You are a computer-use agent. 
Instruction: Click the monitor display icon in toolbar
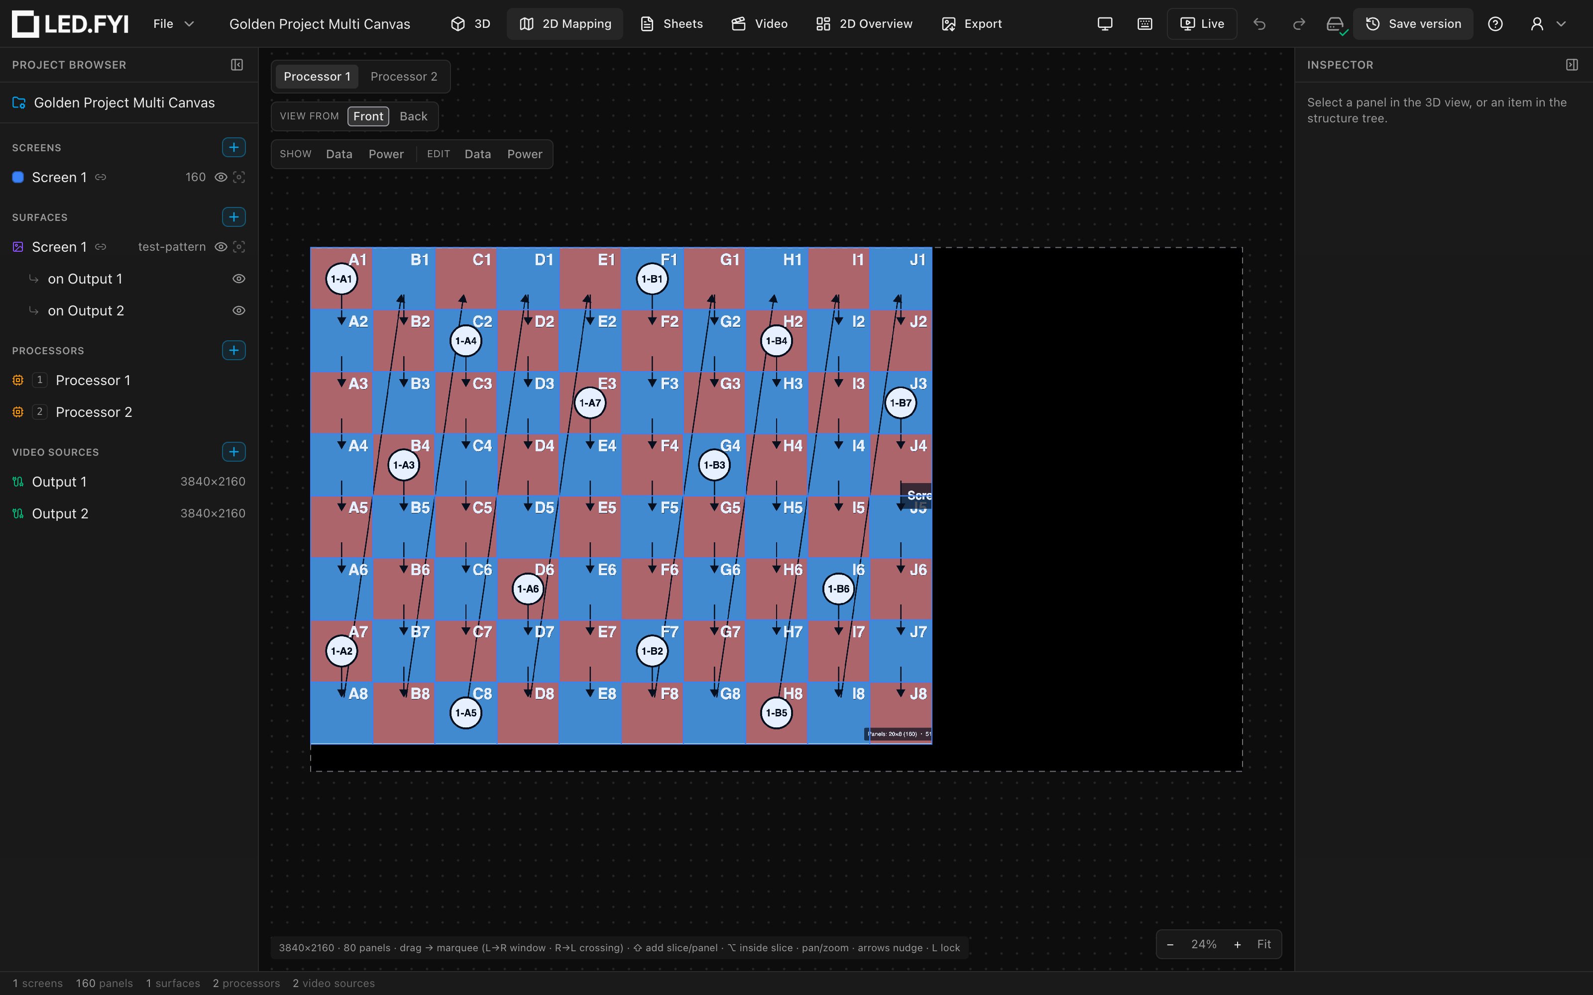[1105, 24]
